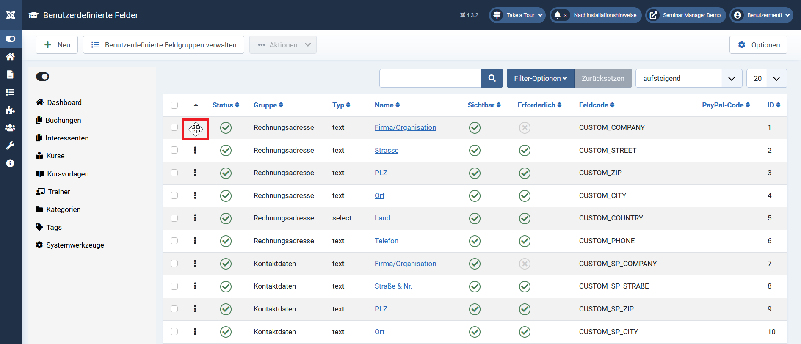Open Kursvorlagen menu item
This screenshot has height=344, width=801.
pos(68,174)
